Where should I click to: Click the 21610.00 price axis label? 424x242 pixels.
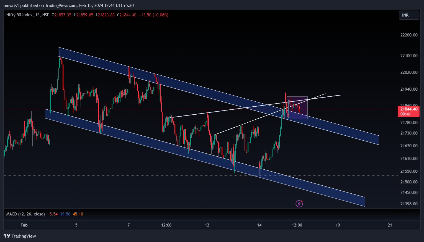pyautogui.click(x=409, y=159)
